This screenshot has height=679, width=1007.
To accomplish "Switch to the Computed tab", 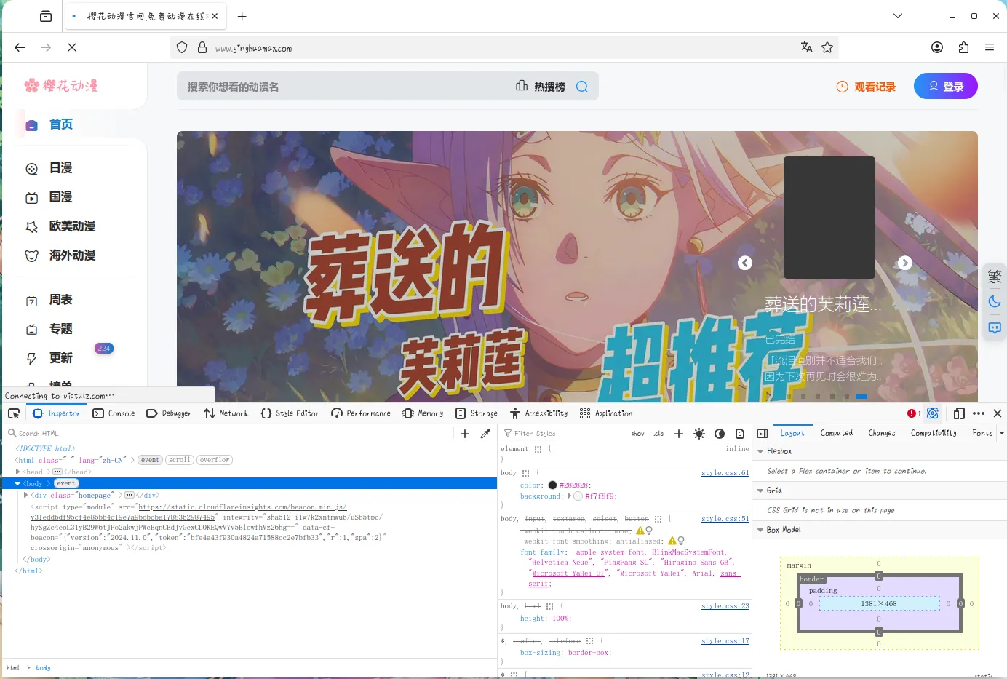I will coord(837,433).
